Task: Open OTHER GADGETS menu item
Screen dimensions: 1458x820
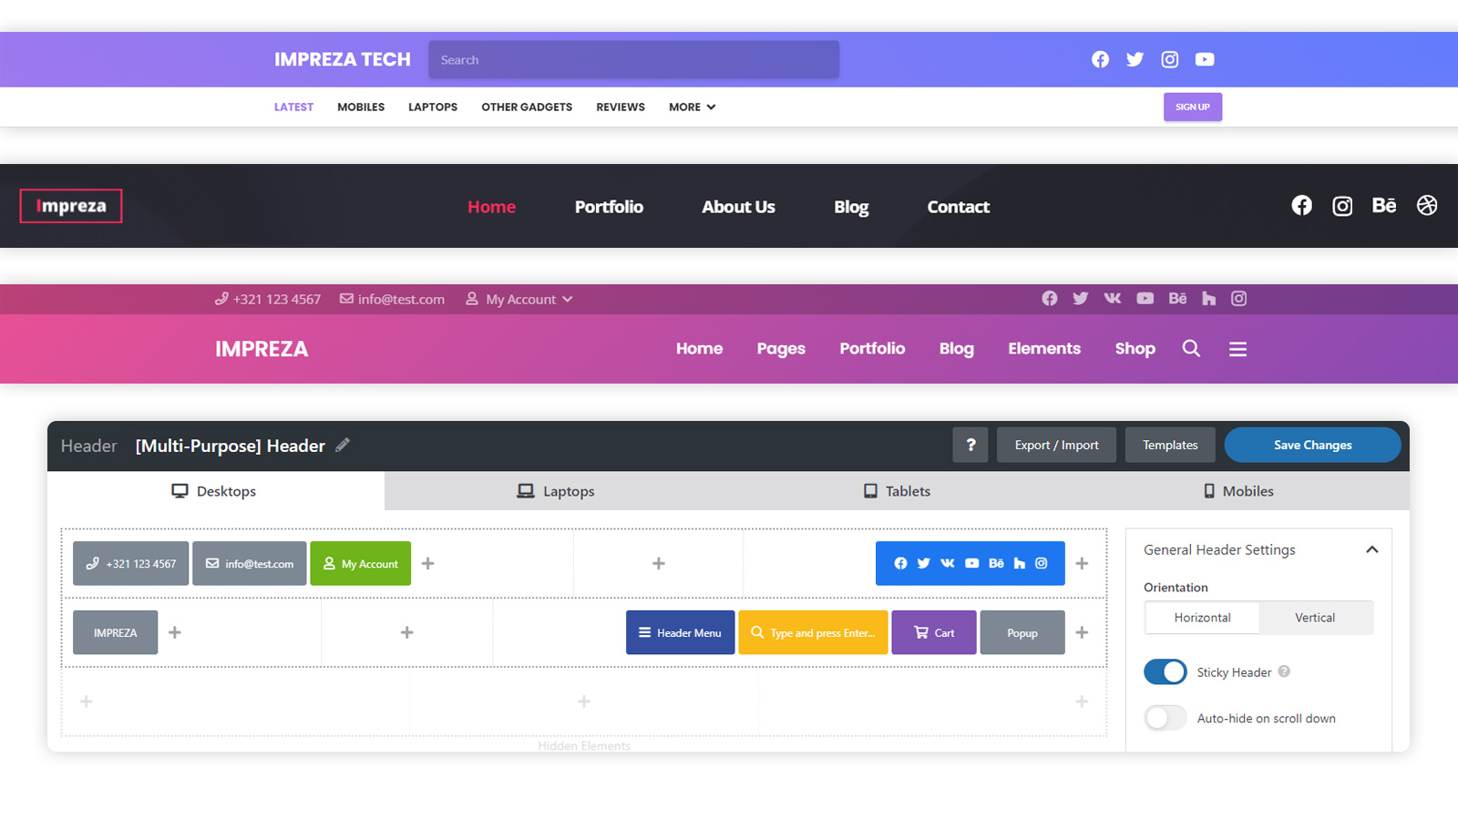Action: click(x=527, y=108)
